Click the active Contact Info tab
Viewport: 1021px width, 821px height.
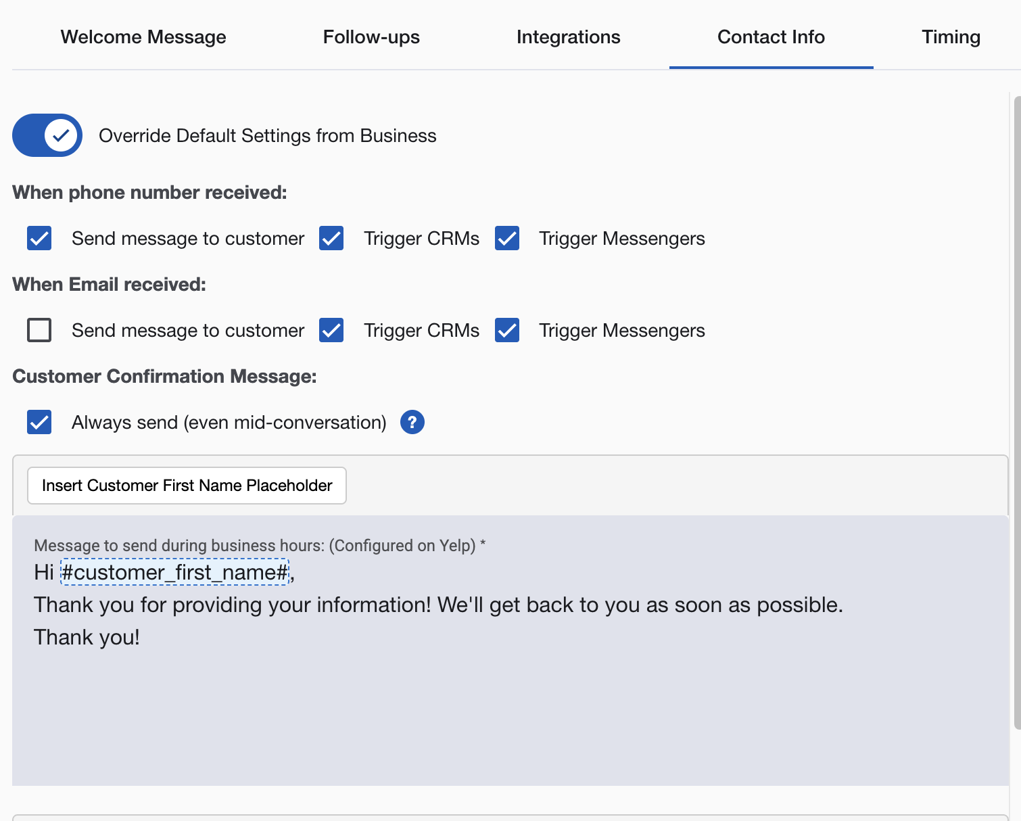click(771, 37)
